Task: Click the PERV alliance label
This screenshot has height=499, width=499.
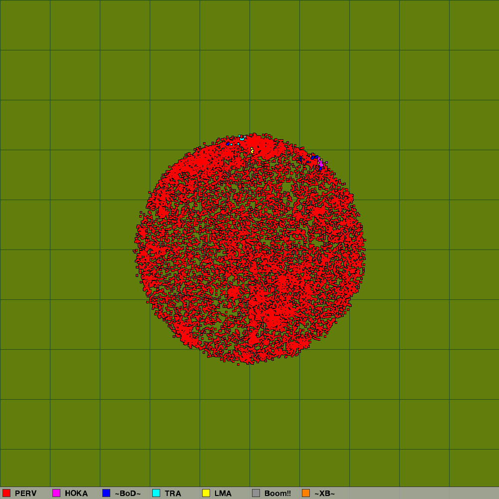Action: [25, 494]
